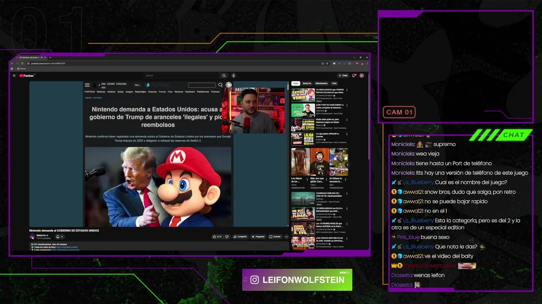Click the Preguntar button
Image resolution: width=542 pixels, height=304 pixels.
tap(258, 236)
